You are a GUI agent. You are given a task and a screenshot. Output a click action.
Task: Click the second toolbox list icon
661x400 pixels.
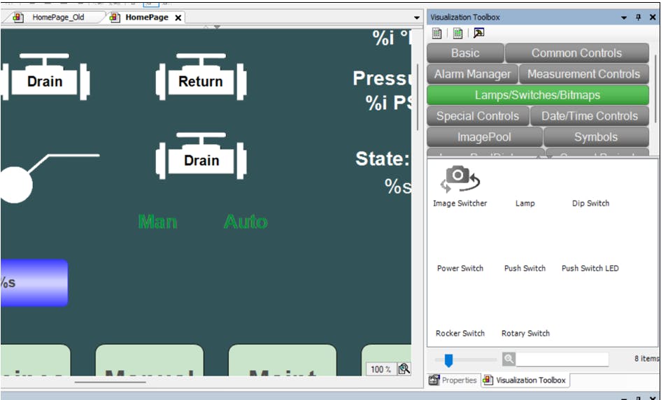point(457,33)
